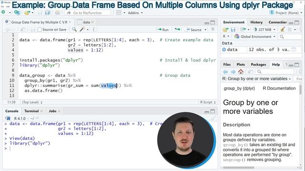The width and height of the screenshot is (305, 171).
Task: Click the Re-run previous code icon
Action: (x=177, y=29)
